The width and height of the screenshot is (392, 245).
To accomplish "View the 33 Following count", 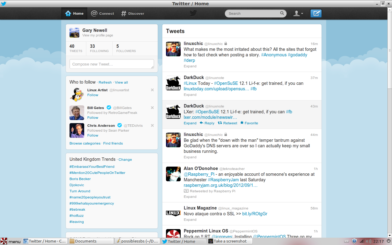I will (x=99, y=48).
